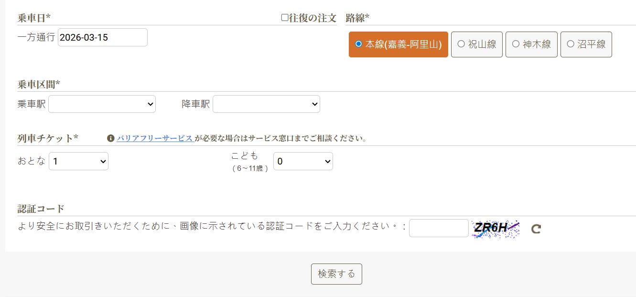Click the 往復の注文 label text
Screen dimensions: 636x297
[313, 18]
